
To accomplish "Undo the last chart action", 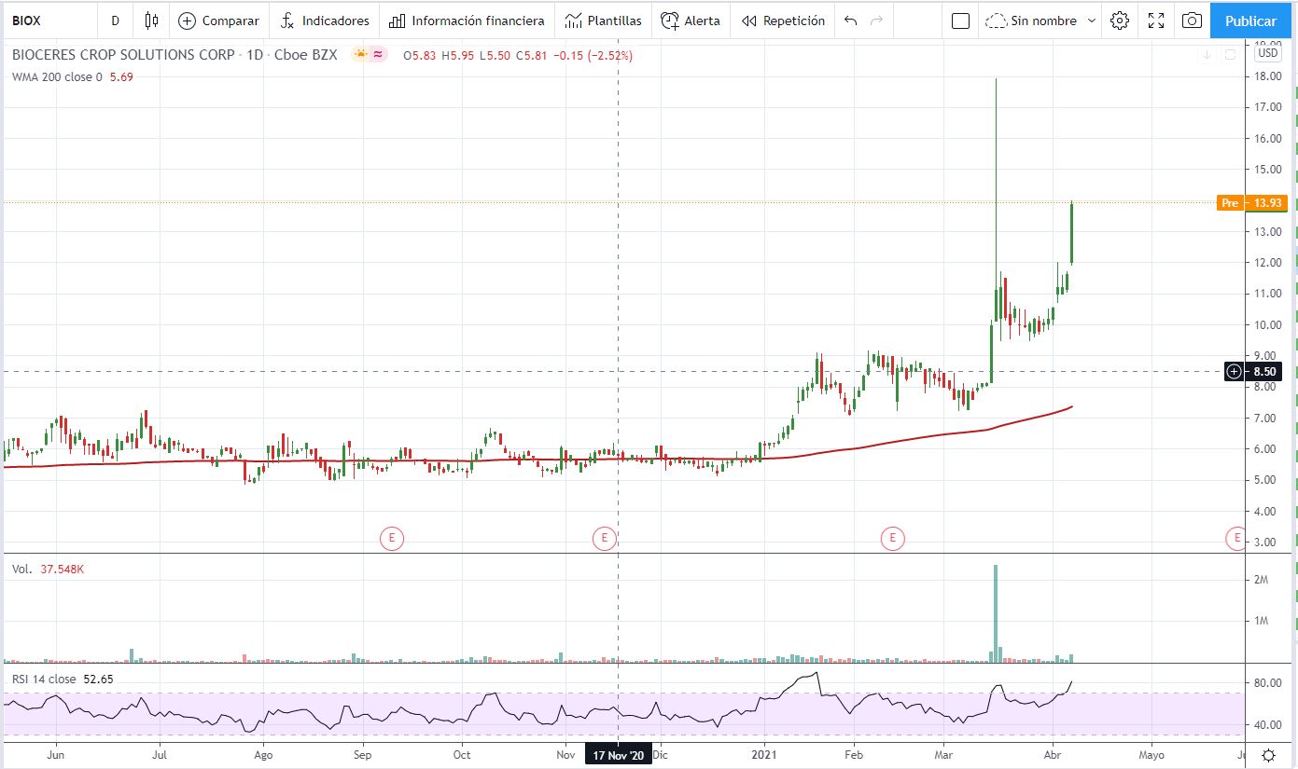I will [850, 21].
